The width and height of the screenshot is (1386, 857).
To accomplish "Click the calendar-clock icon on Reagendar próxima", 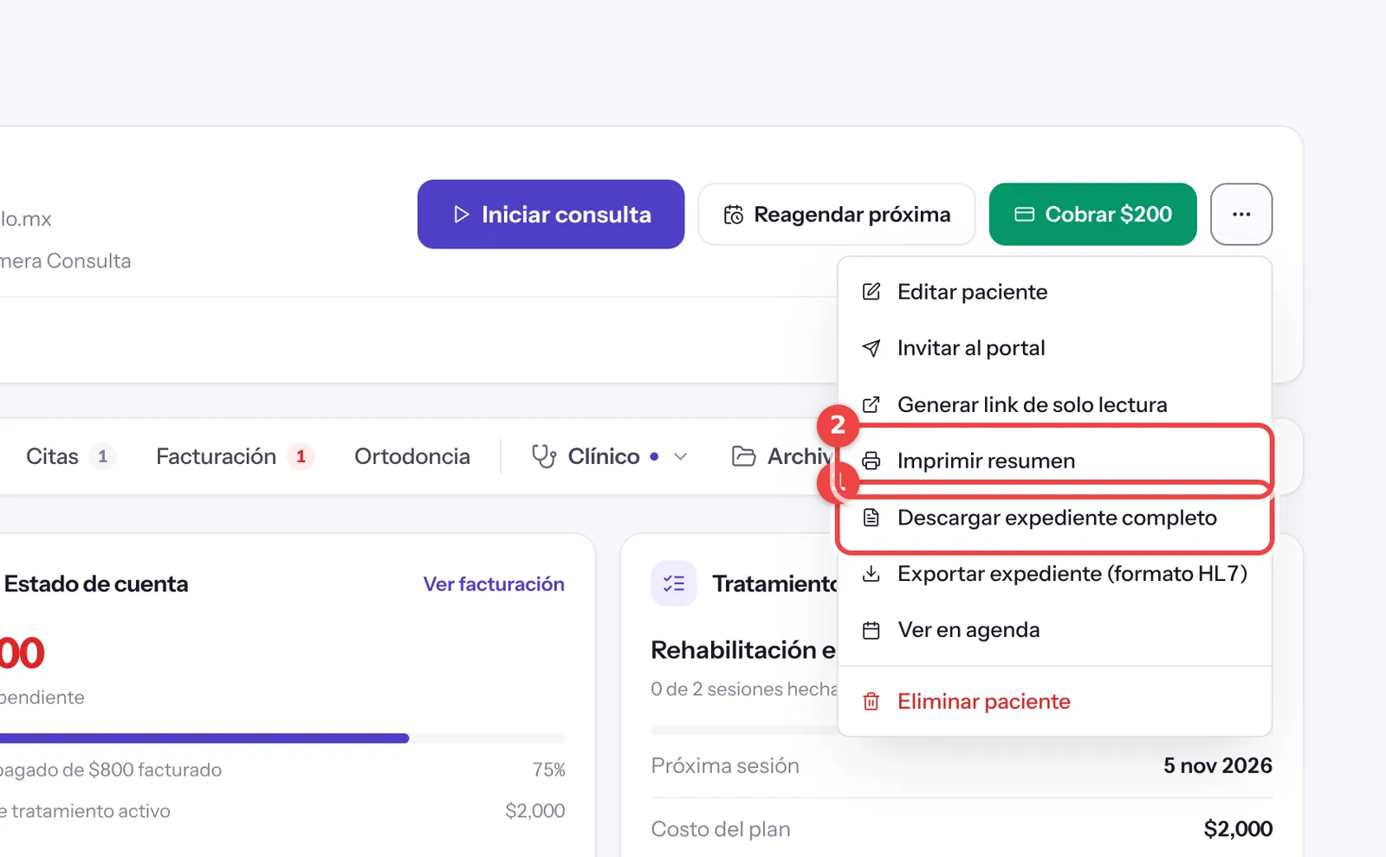I will coord(734,214).
